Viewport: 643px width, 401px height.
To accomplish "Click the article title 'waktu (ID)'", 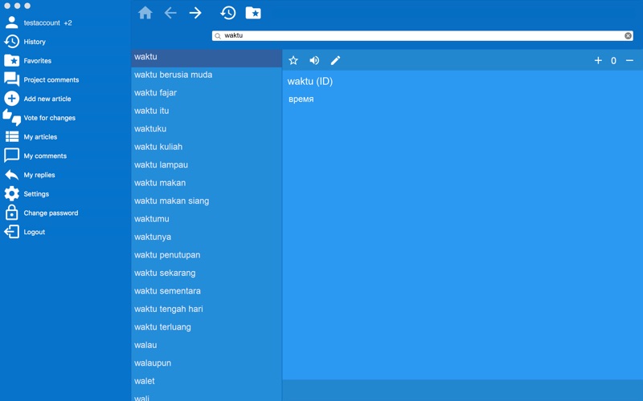I will click(x=310, y=82).
